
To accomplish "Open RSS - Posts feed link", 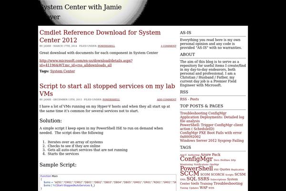I will (189, 99).
